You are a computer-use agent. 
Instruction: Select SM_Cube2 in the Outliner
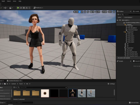pyautogui.click(x=131, y=36)
